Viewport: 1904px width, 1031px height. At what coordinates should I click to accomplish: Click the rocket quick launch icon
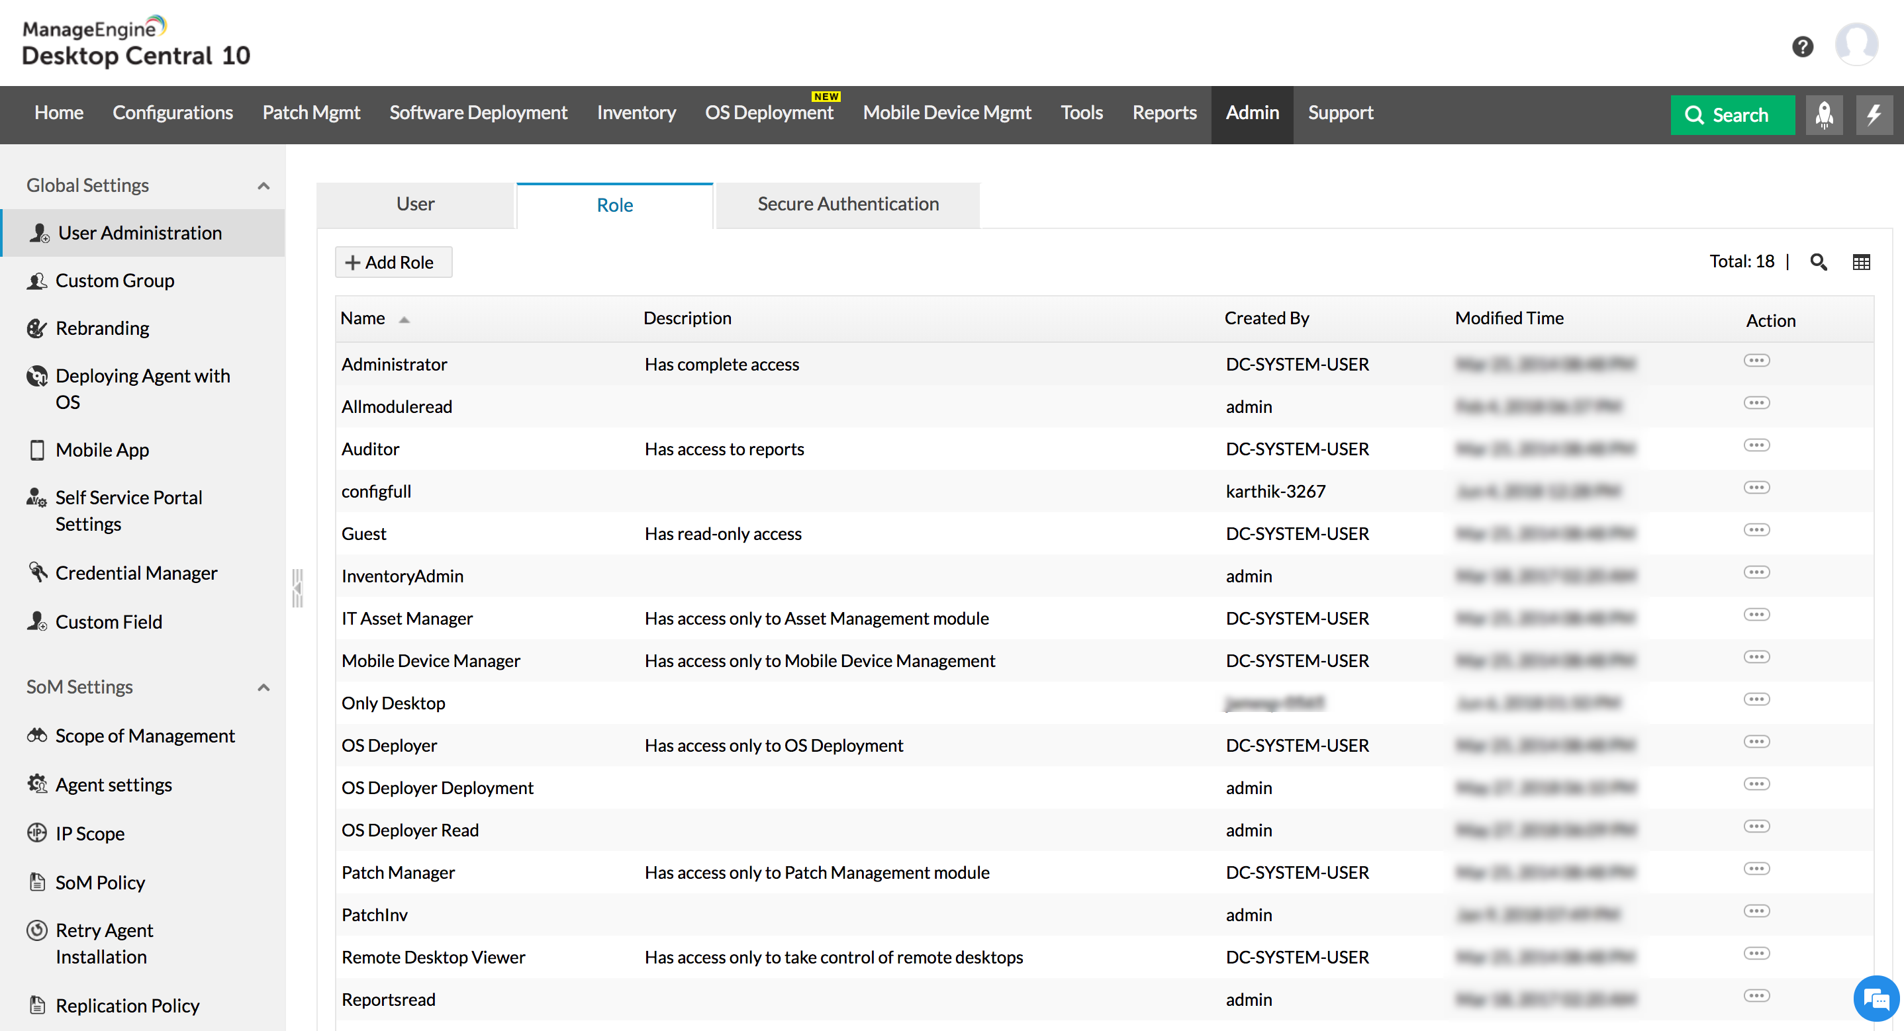coord(1823,114)
